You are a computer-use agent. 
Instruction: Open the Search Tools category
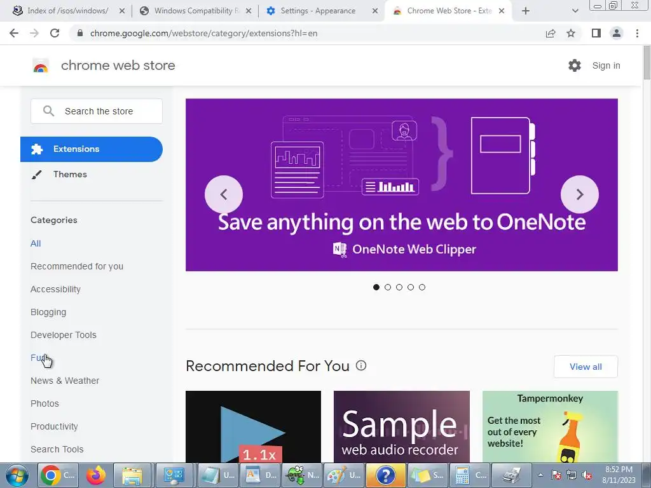click(x=57, y=449)
